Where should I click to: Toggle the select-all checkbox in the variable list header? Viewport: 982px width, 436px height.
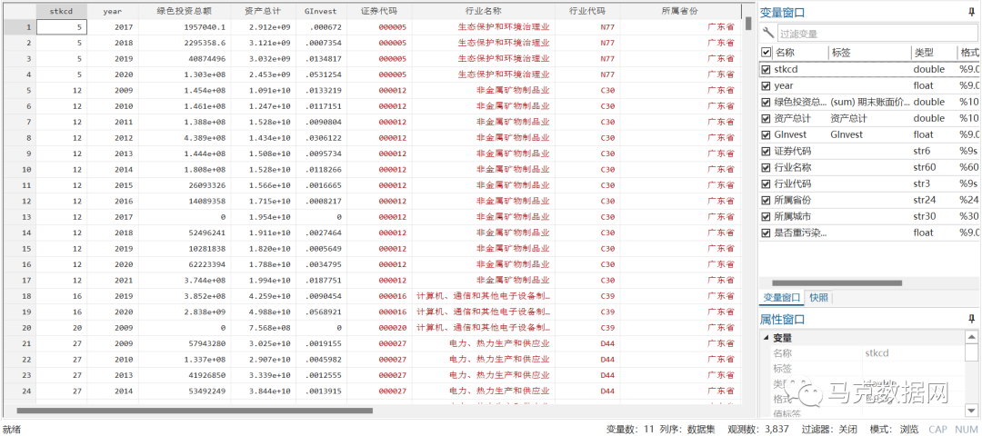[x=766, y=53]
